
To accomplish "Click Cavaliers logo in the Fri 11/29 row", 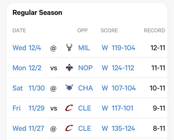I will click(69, 108).
